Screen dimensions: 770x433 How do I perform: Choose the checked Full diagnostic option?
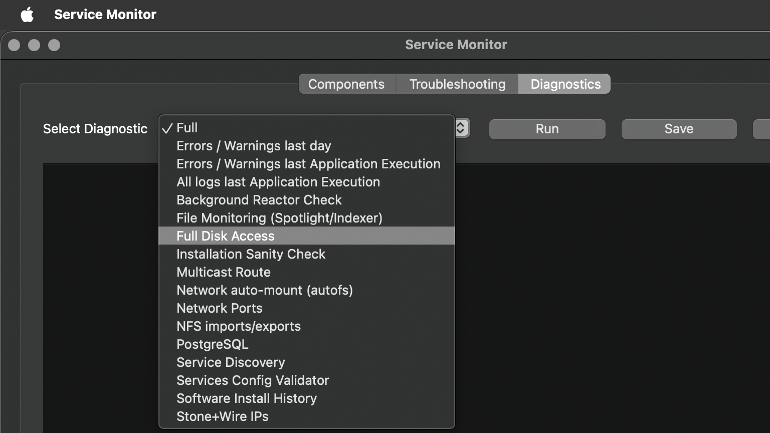click(x=187, y=128)
